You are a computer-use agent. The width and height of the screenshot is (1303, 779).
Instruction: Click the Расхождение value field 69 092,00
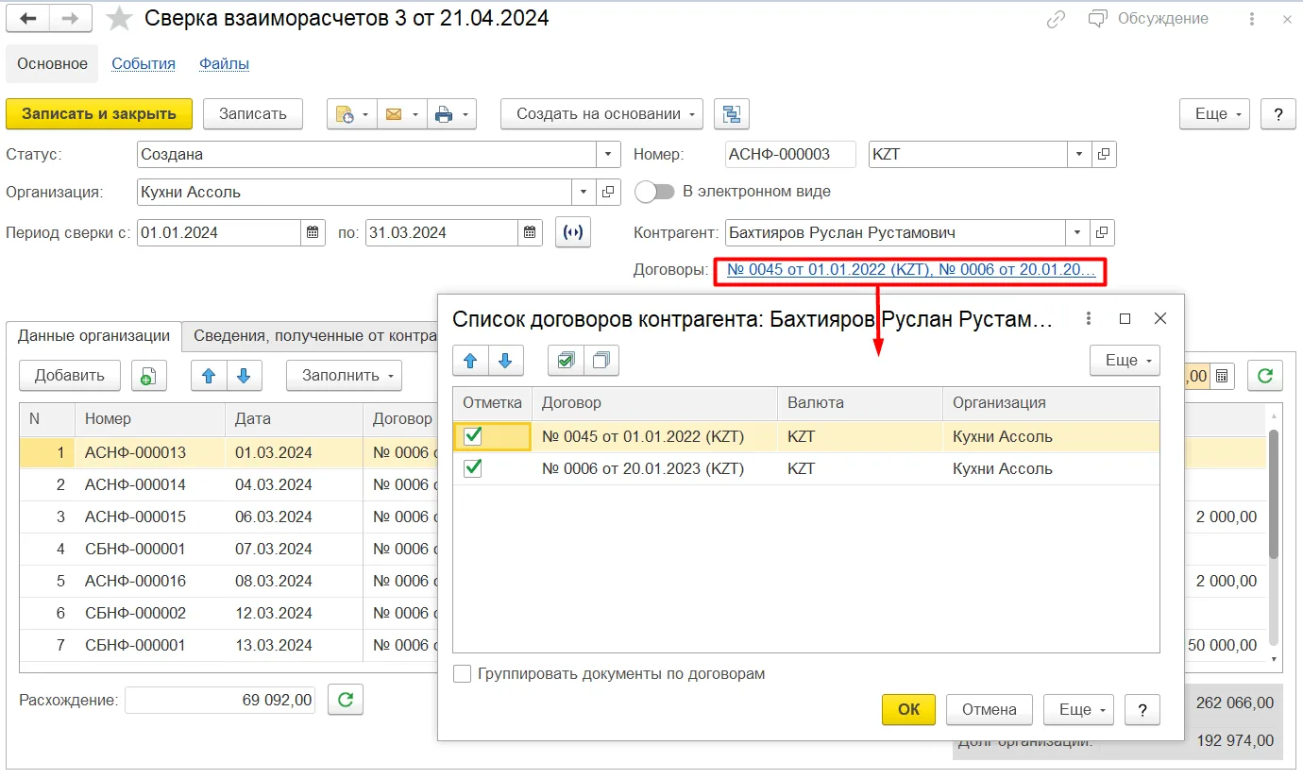(x=220, y=700)
